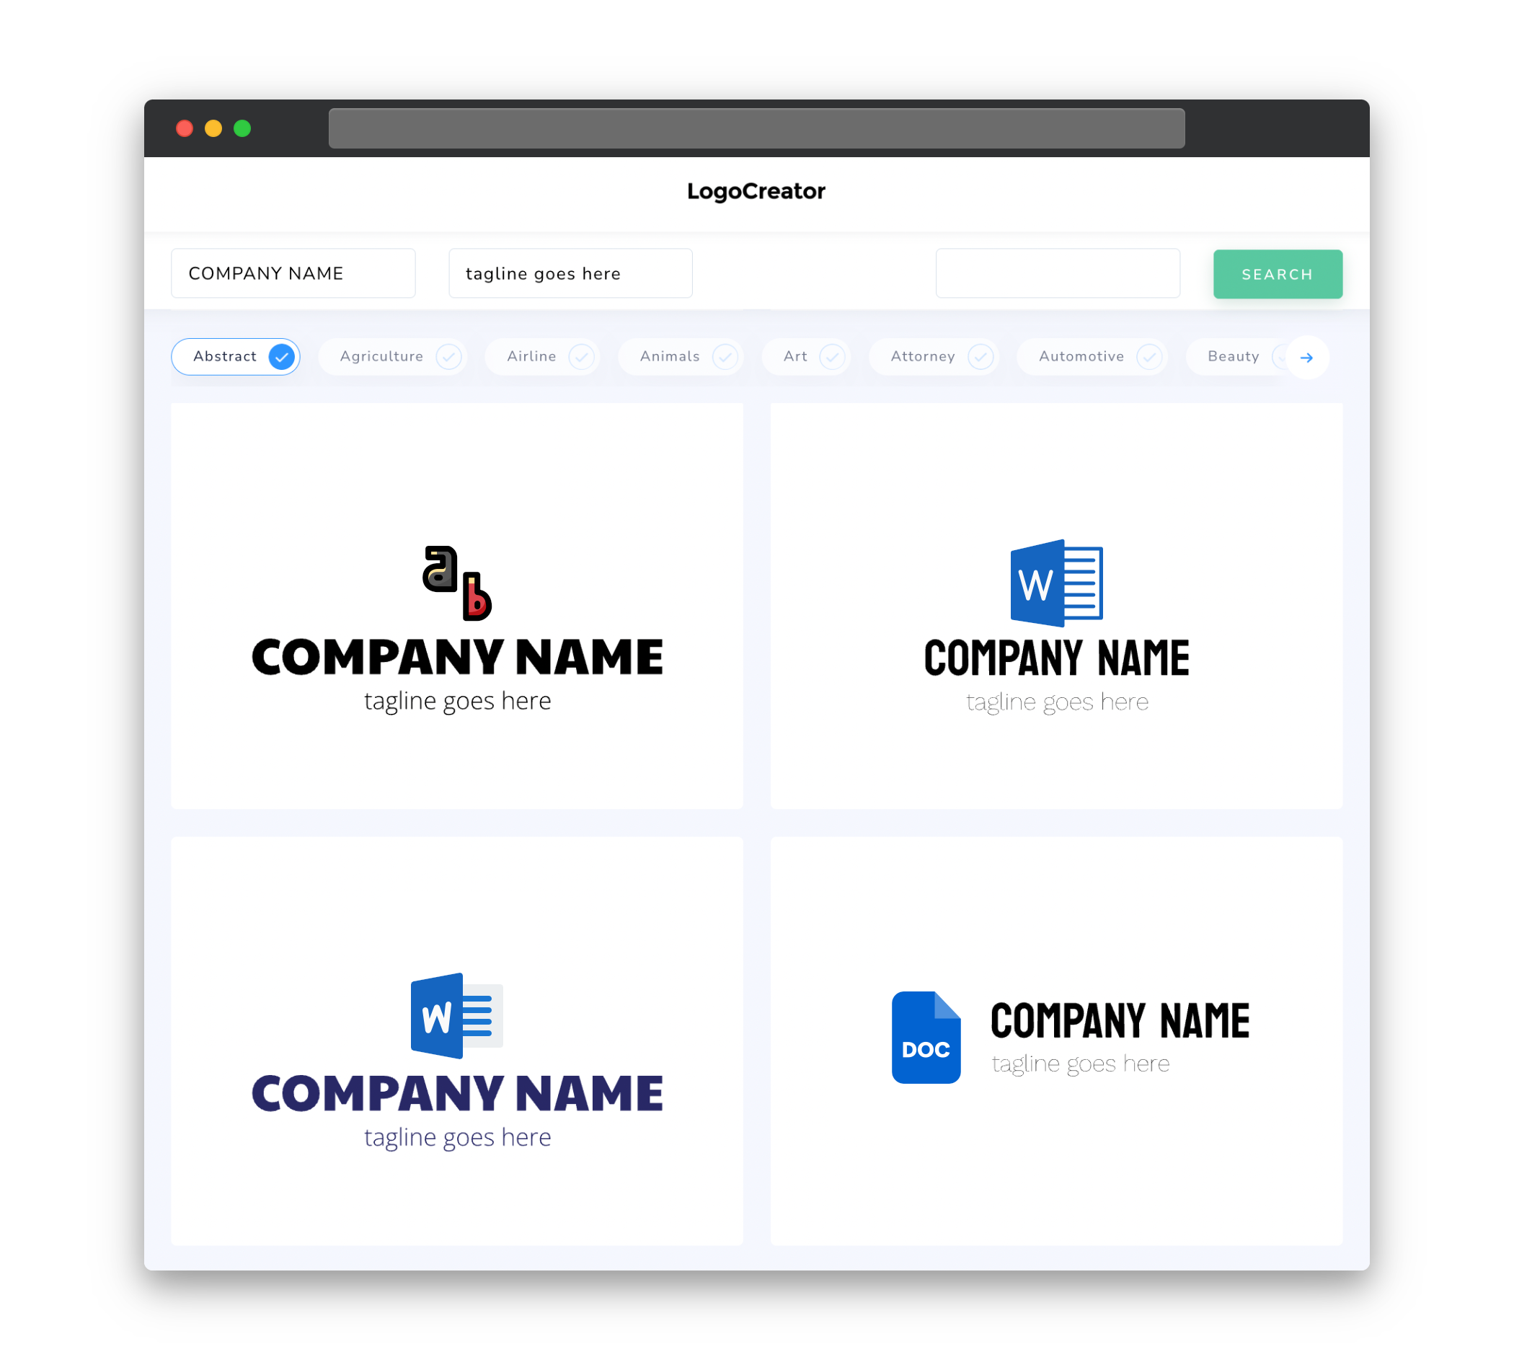Toggle the Abstract category filter checkbox
The width and height of the screenshot is (1514, 1370).
click(282, 356)
